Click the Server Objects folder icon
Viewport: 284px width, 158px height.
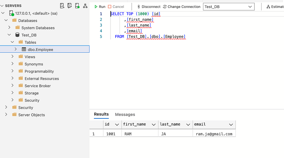tap(14, 114)
